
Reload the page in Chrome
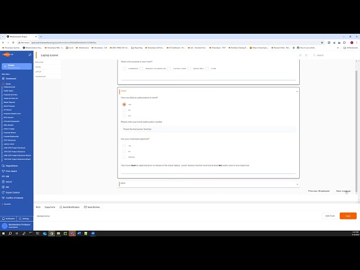(x=13, y=43)
